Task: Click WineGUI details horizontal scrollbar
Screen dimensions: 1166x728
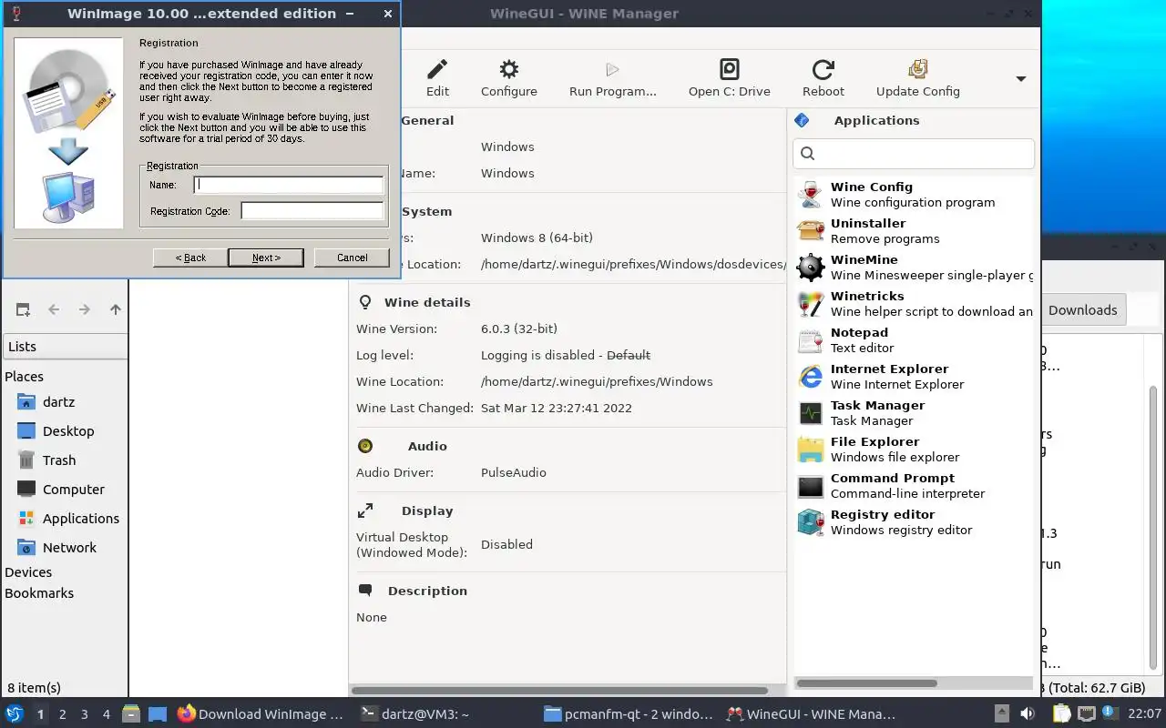Action: [x=560, y=691]
